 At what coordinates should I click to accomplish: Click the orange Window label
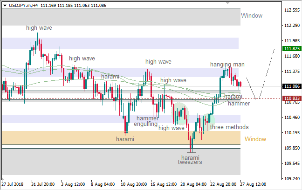click(x=255, y=139)
